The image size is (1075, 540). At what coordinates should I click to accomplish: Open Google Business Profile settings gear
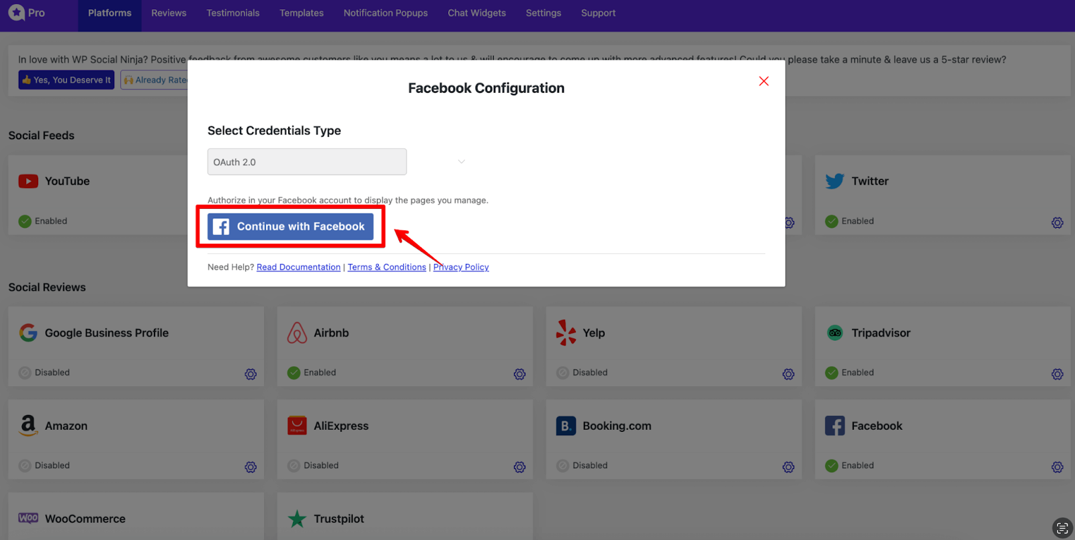[x=251, y=374]
